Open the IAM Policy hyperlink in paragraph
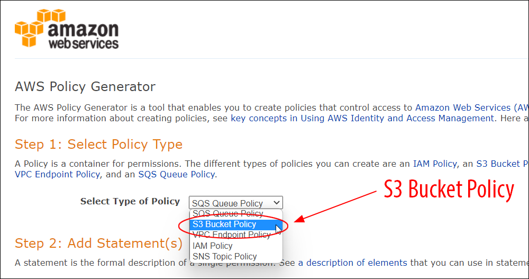The width and height of the screenshot is (529, 279). click(x=435, y=164)
